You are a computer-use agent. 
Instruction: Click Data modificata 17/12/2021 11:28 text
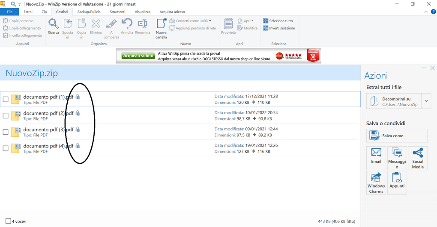pos(246,96)
